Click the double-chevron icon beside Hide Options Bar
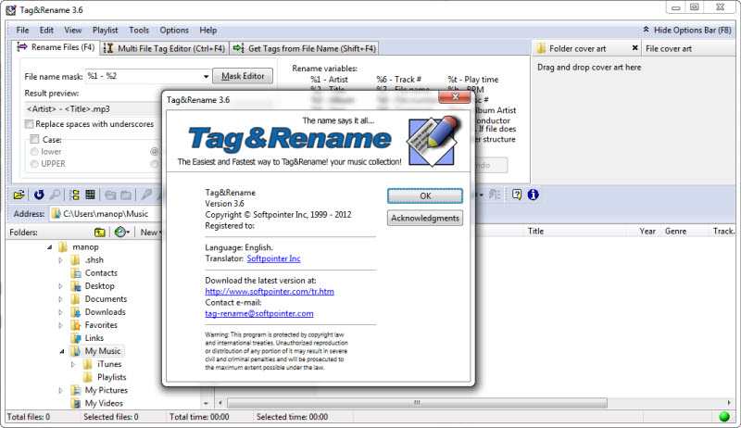The height and width of the screenshot is (428, 741). tap(646, 30)
